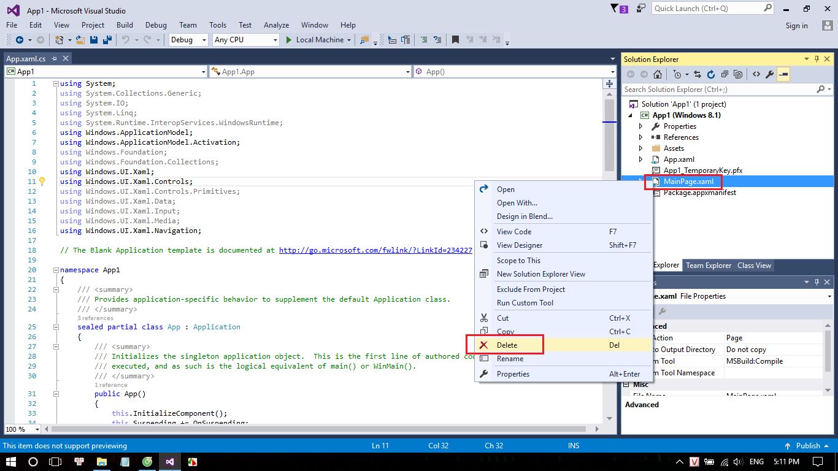This screenshot has height=471, width=838.
Task: Expand the App.xaml node
Action: pyautogui.click(x=641, y=159)
